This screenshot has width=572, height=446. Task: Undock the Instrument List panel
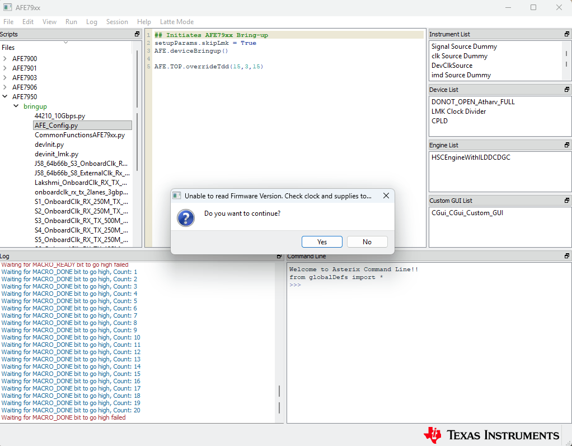567,34
